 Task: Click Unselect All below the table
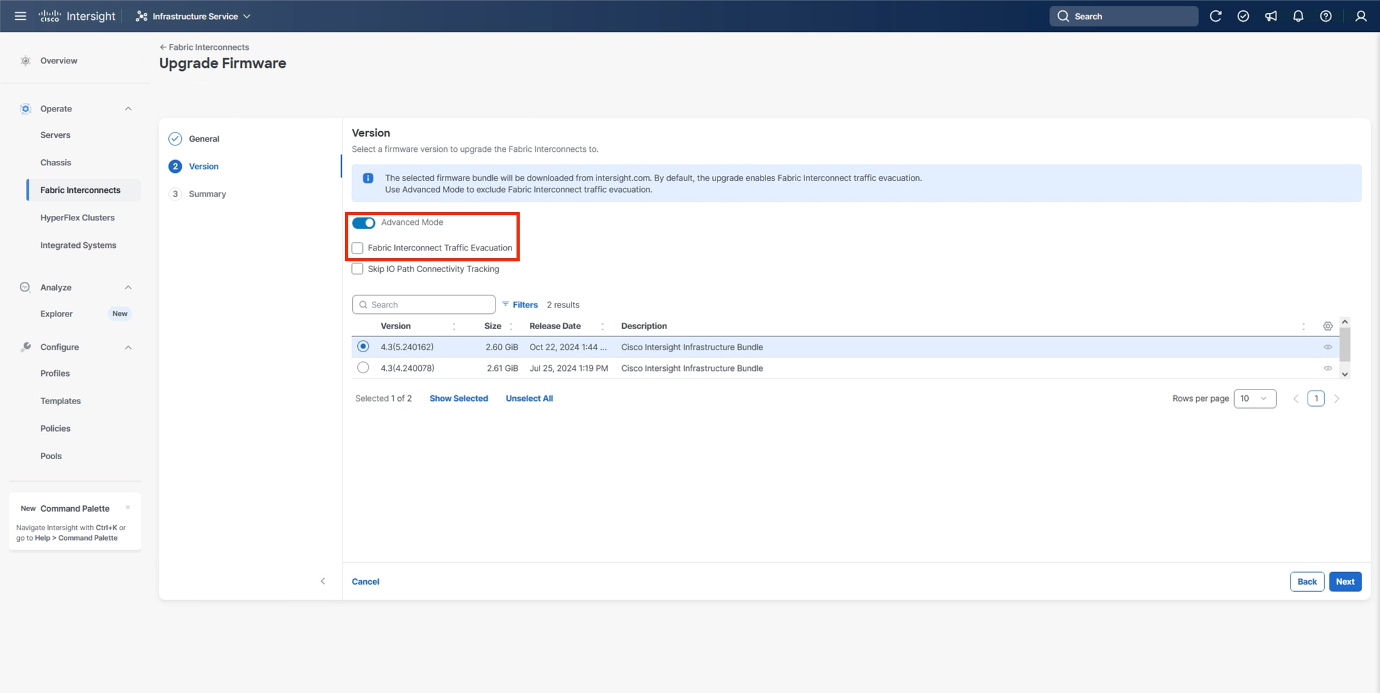point(529,398)
